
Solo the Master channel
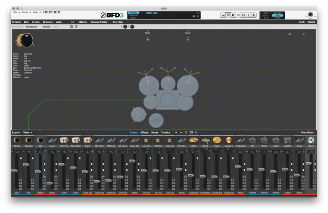(315, 189)
